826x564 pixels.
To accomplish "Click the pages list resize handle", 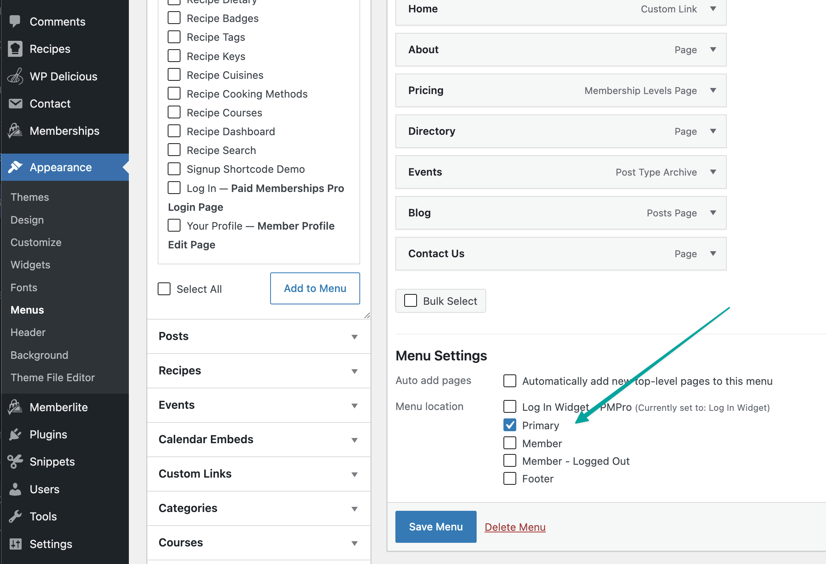I will [367, 315].
